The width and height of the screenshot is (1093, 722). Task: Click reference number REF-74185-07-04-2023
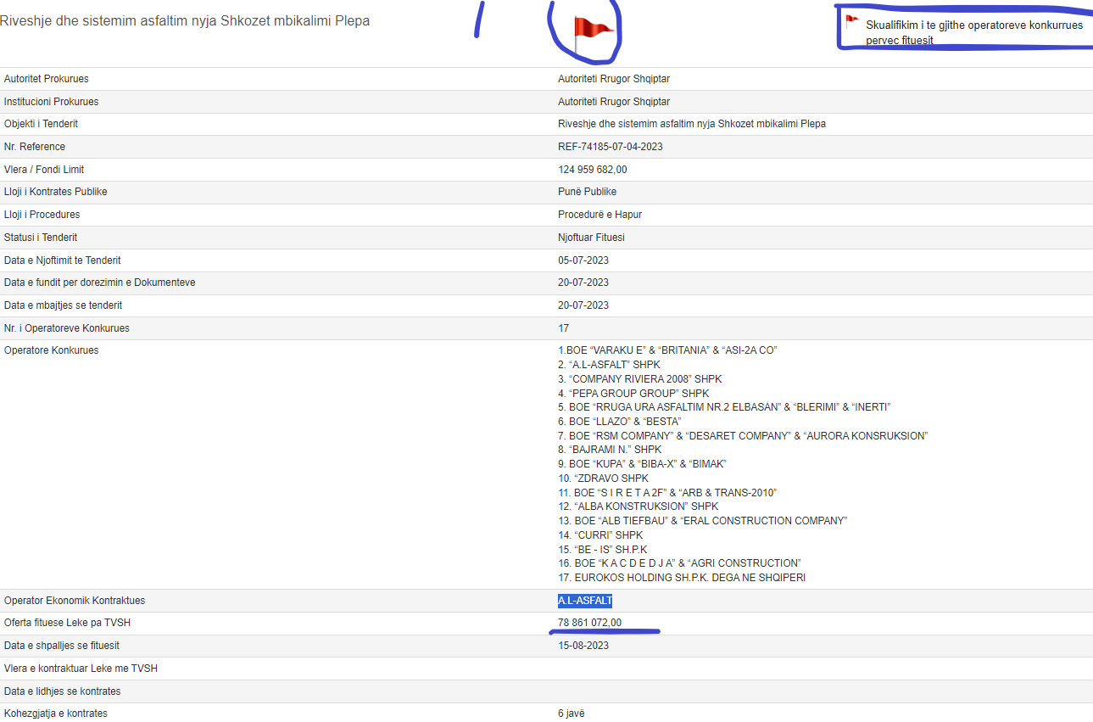click(610, 147)
